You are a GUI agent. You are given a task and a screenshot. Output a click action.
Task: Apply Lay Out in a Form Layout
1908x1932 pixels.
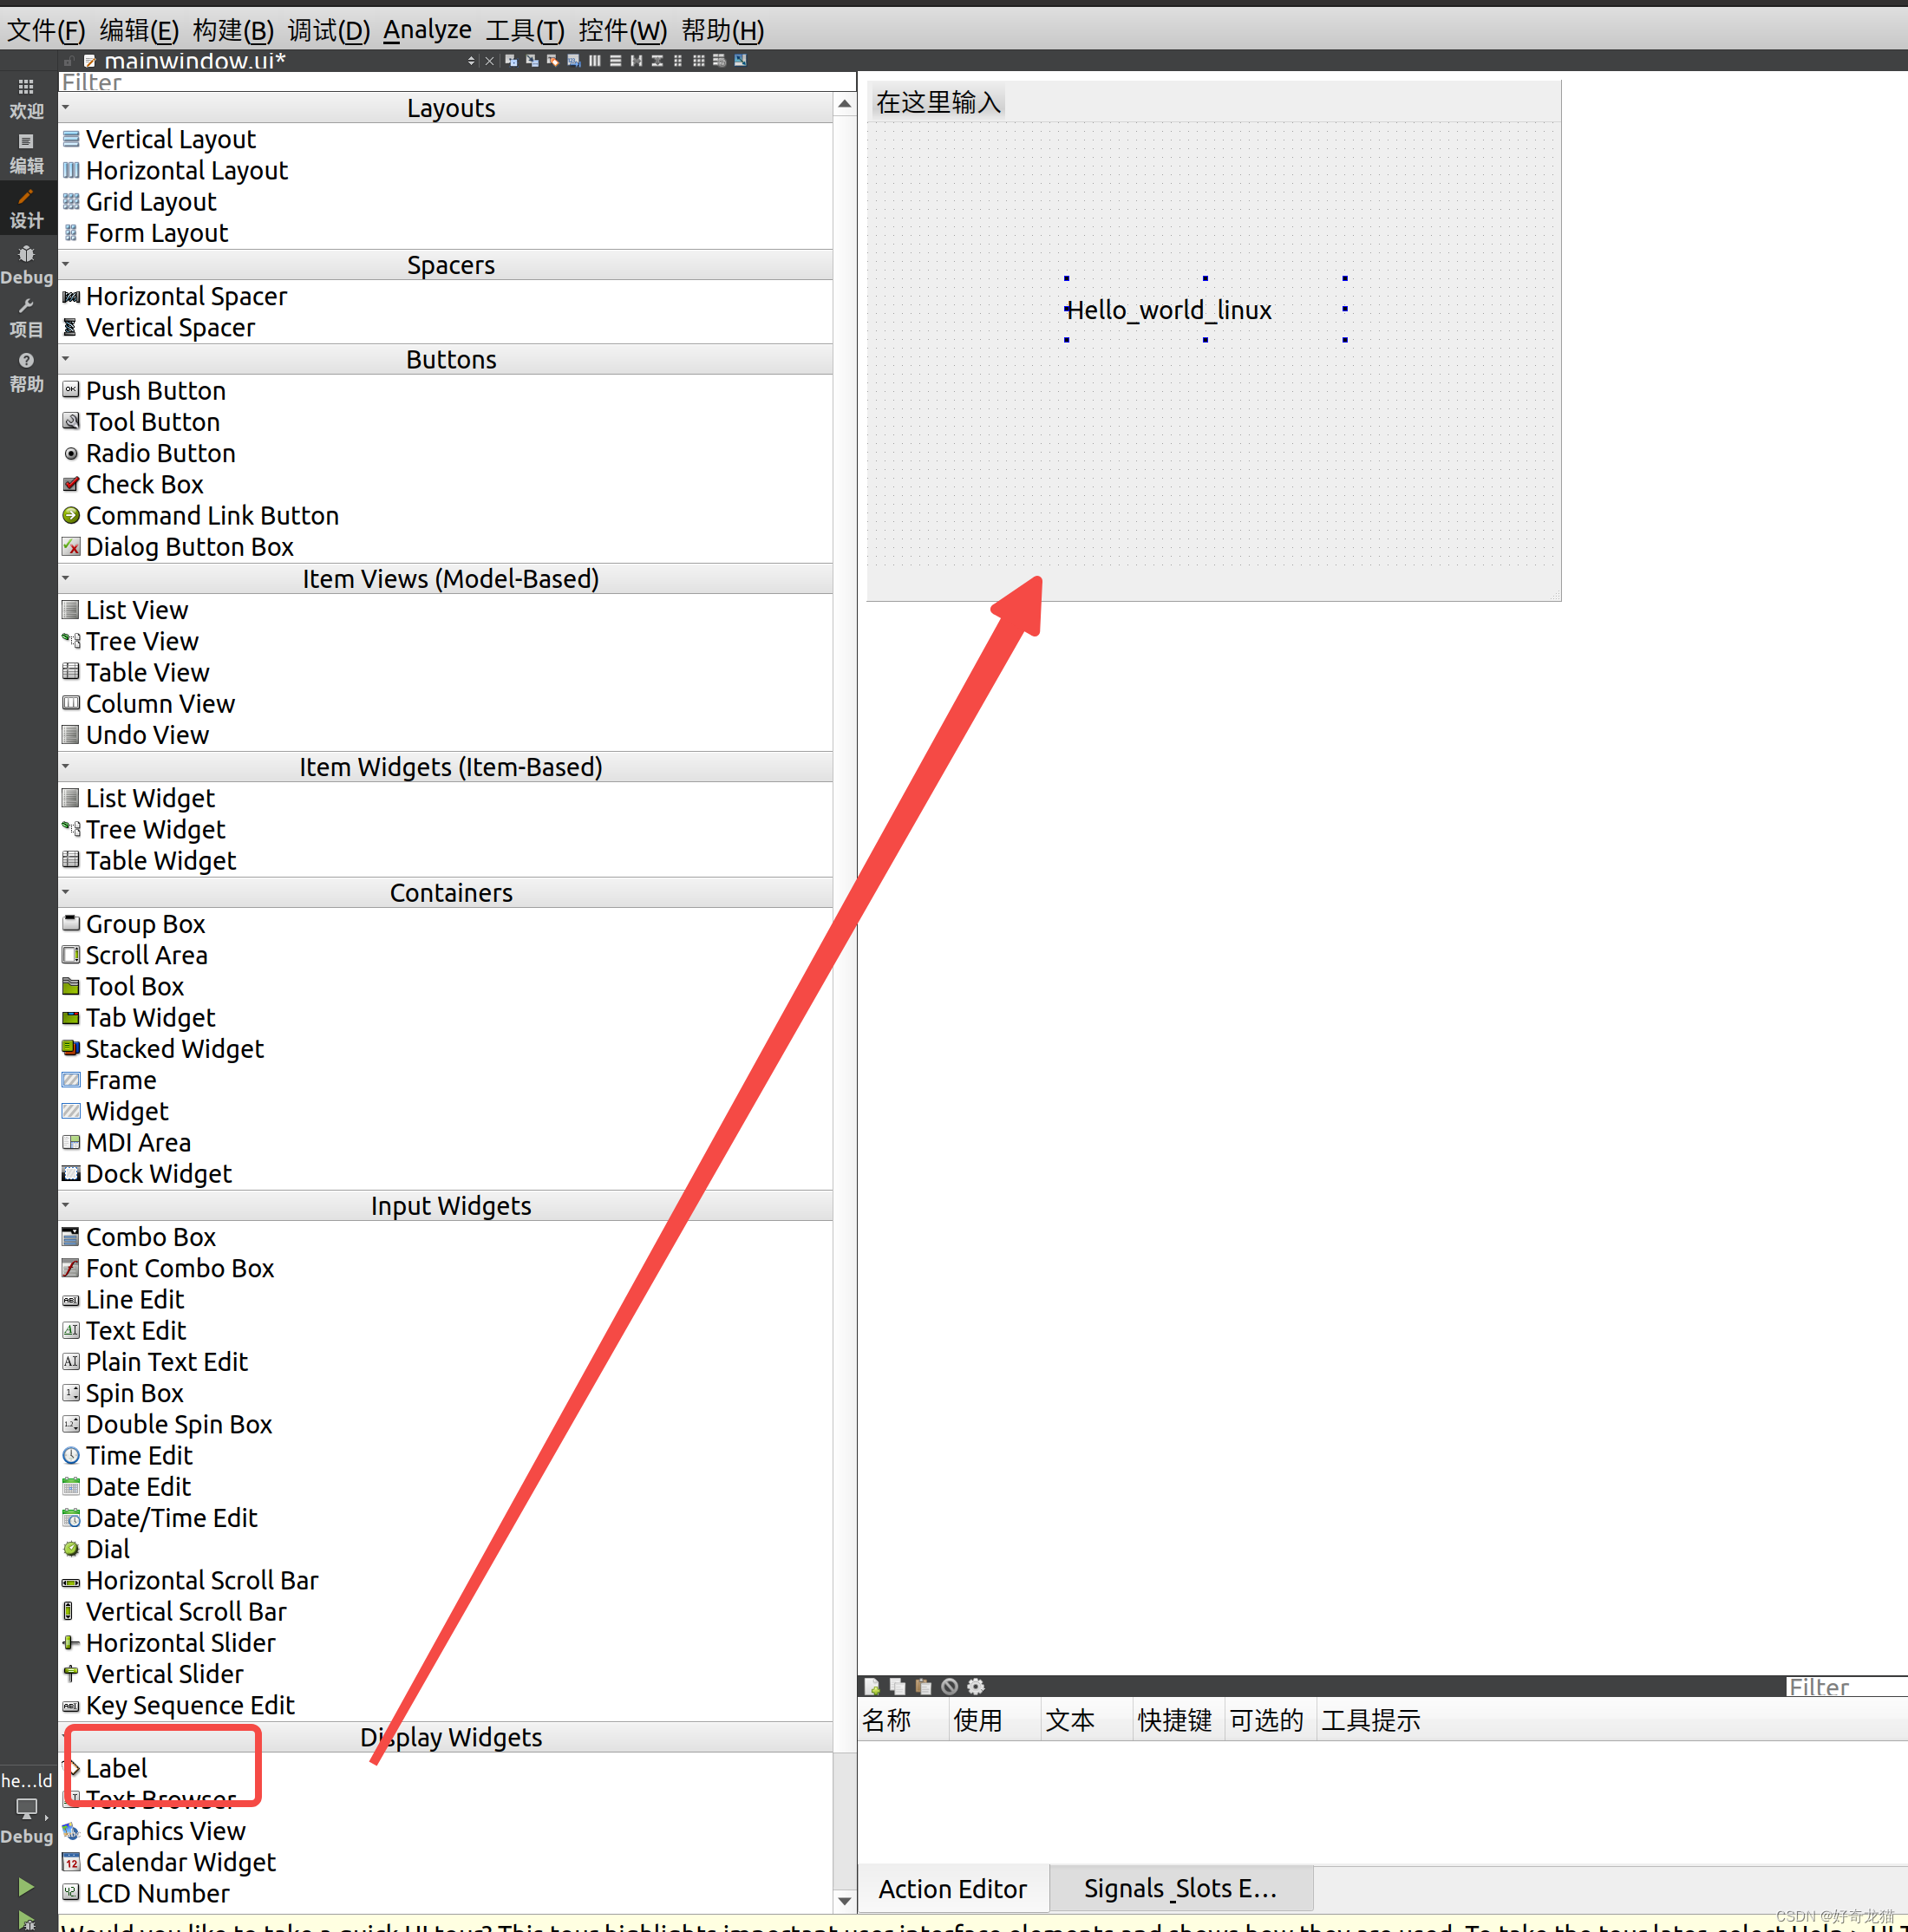tap(678, 61)
